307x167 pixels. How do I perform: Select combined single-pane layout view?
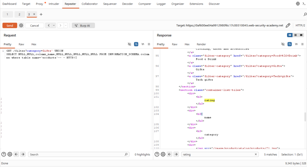click(x=301, y=35)
